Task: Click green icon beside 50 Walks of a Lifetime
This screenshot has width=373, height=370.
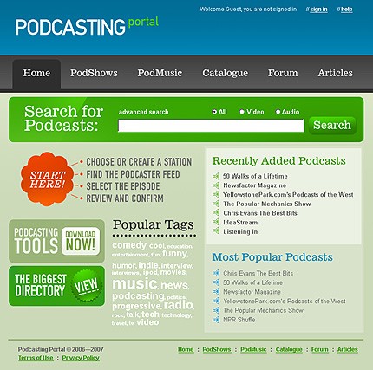Action: pyautogui.click(x=216, y=176)
